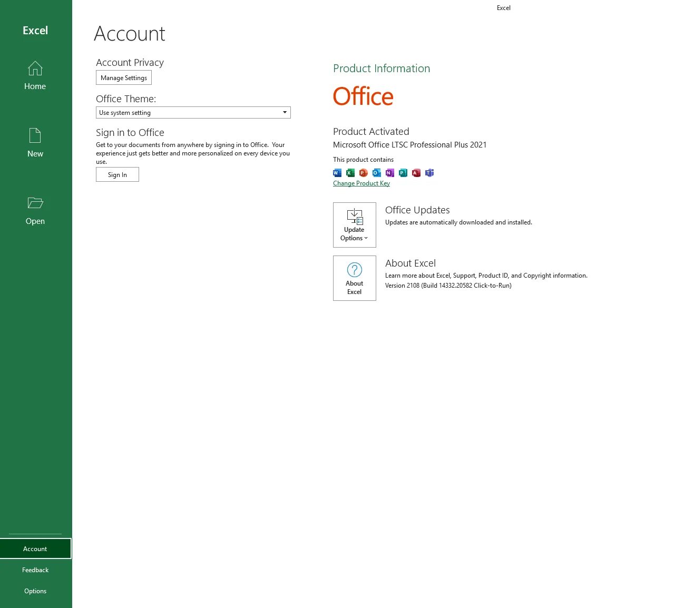Open the Update Options menu
Image resolution: width=694 pixels, height=608 pixels.
point(355,225)
